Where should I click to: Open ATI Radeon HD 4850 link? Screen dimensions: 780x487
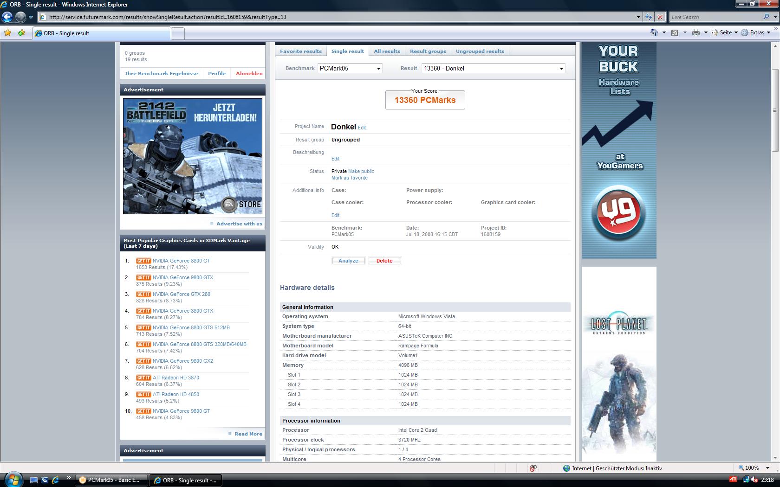coord(176,394)
